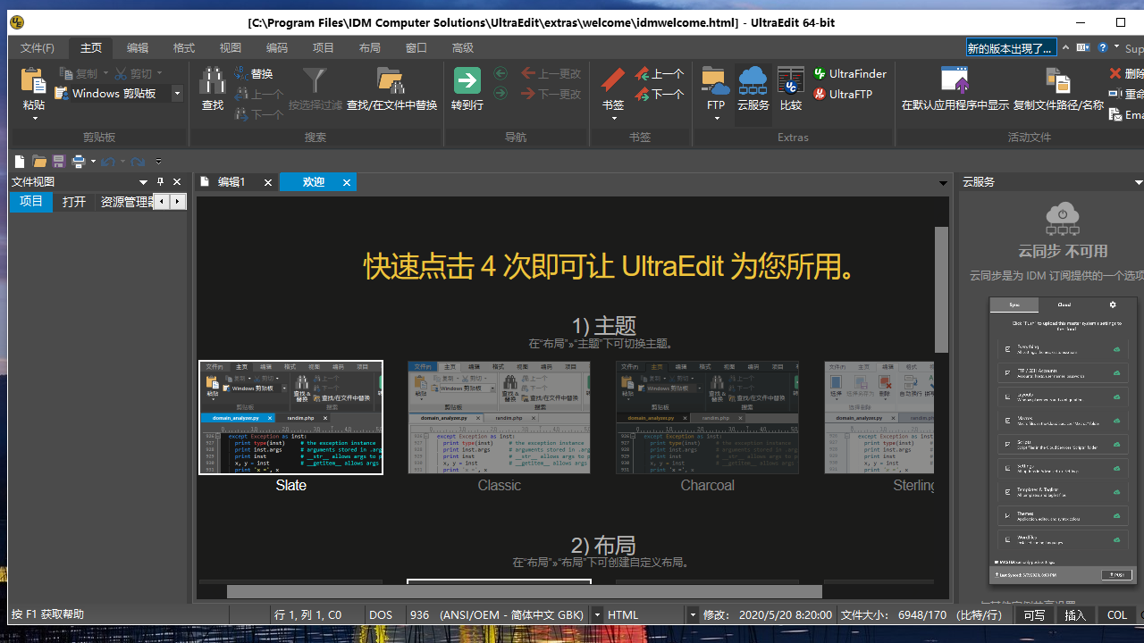Image resolution: width=1144 pixels, height=643 pixels.
Task: Click the 转到行 (Go to Line) icon
Action: click(467, 80)
